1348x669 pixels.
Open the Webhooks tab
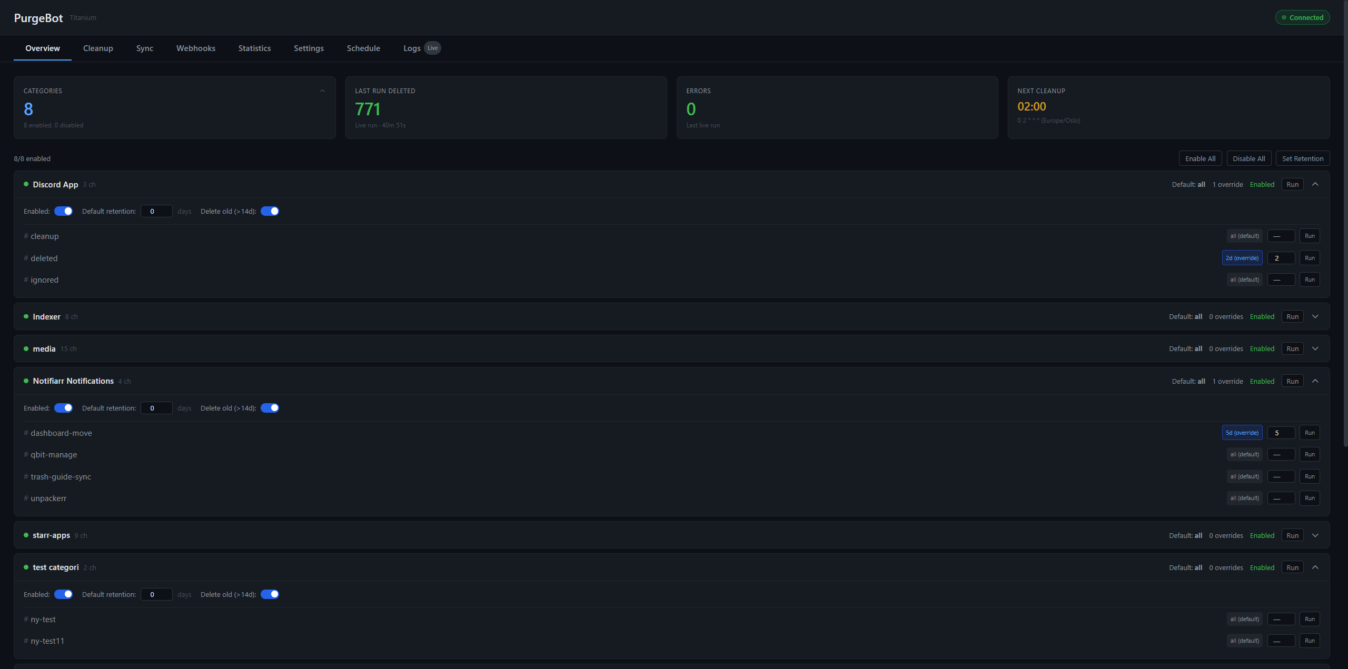tap(195, 48)
